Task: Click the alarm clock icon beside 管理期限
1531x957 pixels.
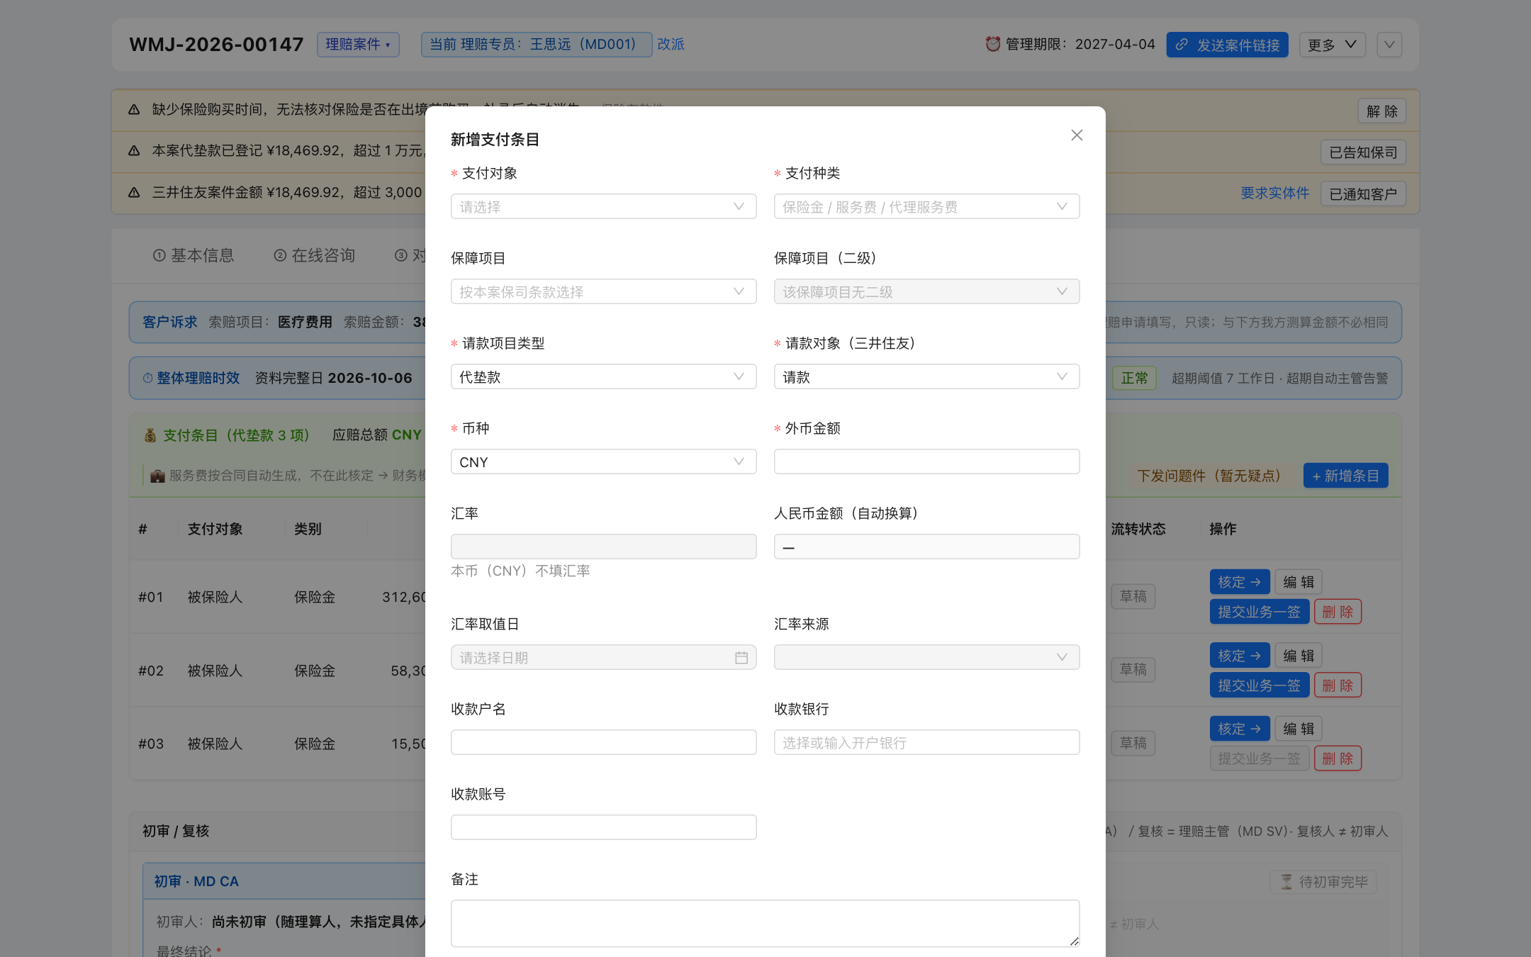Action: pos(992,44)
